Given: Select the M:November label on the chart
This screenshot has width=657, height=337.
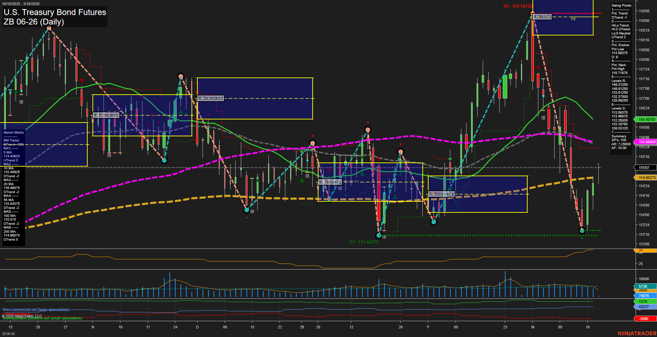Looking at the screenshot, I should pos(106,115).
